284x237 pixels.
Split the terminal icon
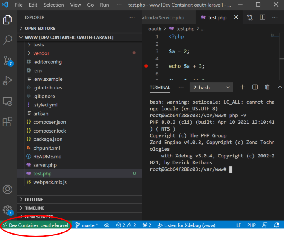[x=255, y=87]
